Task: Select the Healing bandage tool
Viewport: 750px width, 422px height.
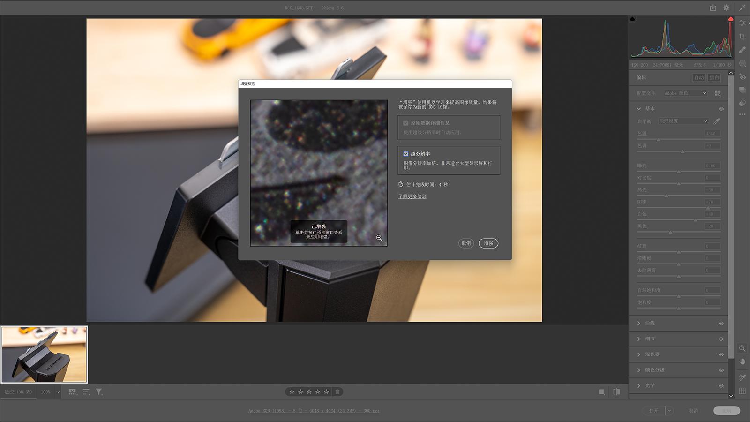Action: tap(742, 50)
